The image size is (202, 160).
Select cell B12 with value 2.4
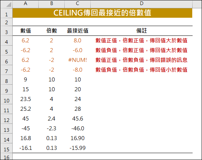click(52, 119)
